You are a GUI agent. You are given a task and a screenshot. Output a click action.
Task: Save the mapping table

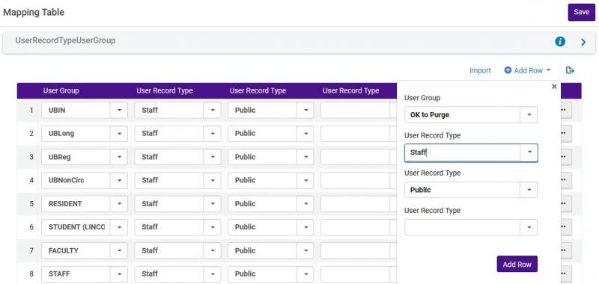pyautogui.click(x=582, y=12)
